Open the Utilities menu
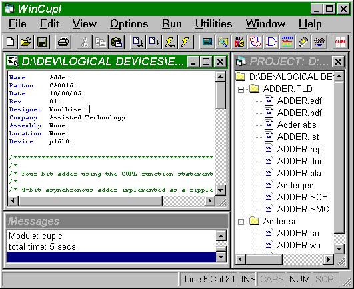 213,24
